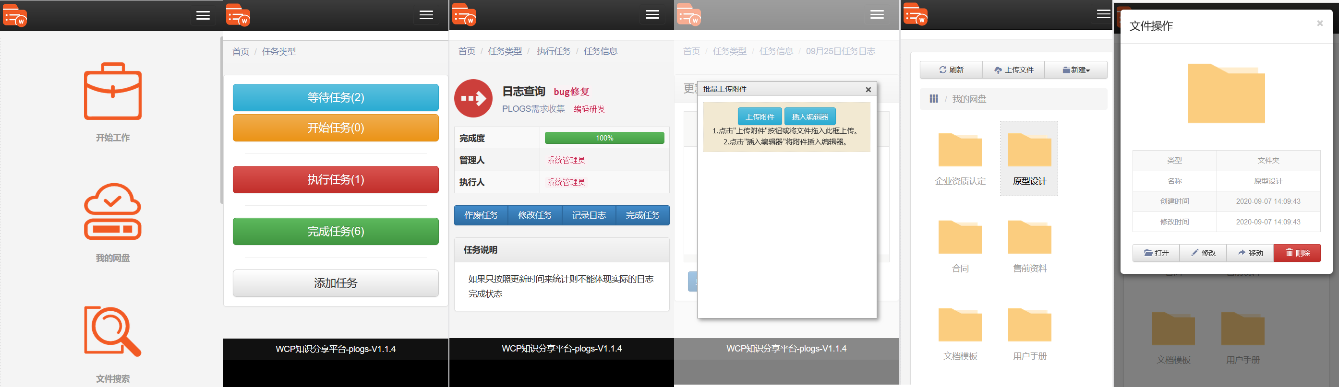
Task: Click 系统管理员 in the 管理人 row
Action: click(x=566, y=160)
